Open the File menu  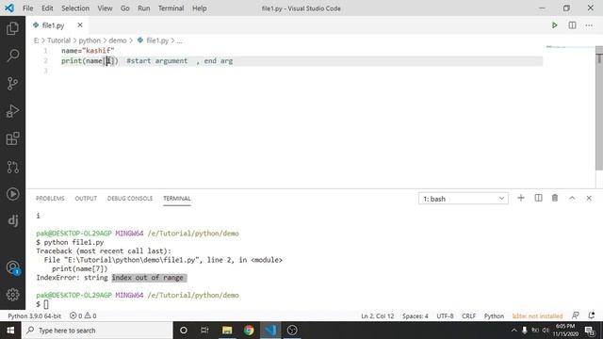point(27,8)
